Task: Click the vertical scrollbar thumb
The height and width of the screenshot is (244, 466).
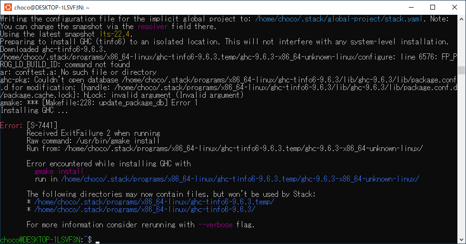Action: [x=461, y=70]
